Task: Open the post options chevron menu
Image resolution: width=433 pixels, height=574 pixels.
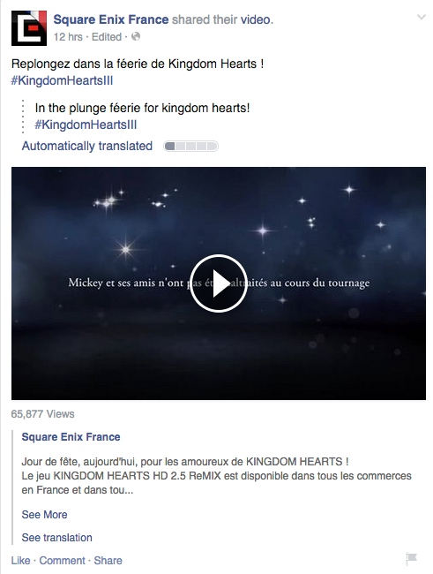Action: point(422,17)
